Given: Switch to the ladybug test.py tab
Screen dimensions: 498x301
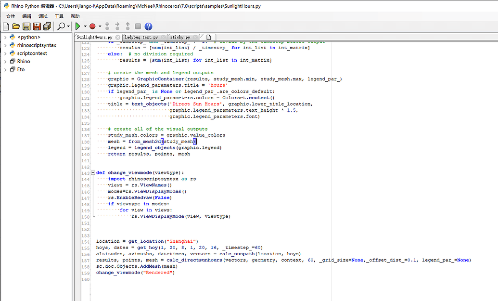Looking at the screenshot, I should point(141,37).
